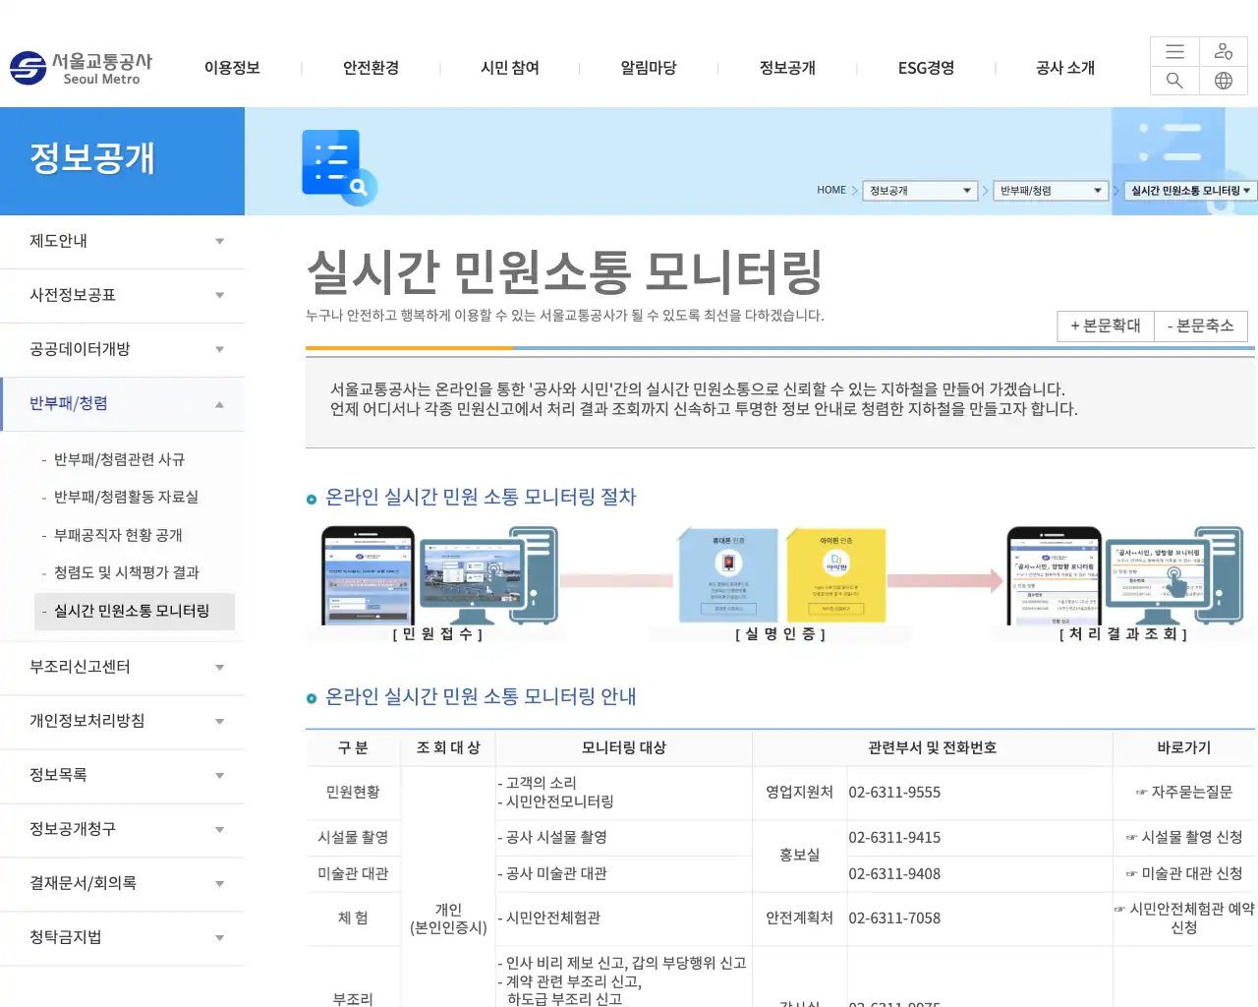
Task: Expand the 결재문서/회의록 sidebar section
Action: (122, 884)
